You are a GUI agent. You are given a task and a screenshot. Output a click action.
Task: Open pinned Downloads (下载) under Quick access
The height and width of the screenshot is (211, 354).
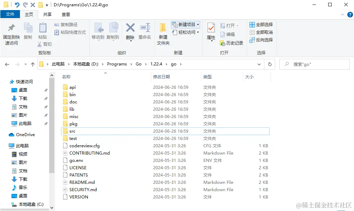pyautogui.click(x=23, y=99)
